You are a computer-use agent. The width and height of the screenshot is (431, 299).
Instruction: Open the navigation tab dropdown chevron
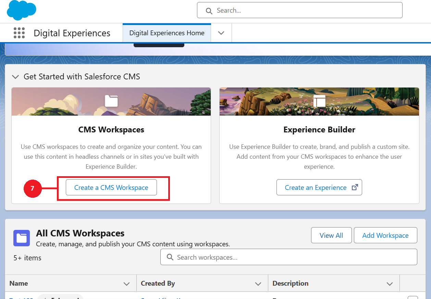pyautogui.click(x=221, y=33)
